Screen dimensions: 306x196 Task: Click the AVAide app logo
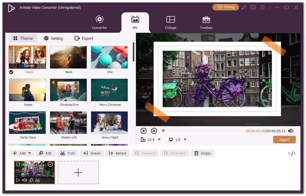11,8
